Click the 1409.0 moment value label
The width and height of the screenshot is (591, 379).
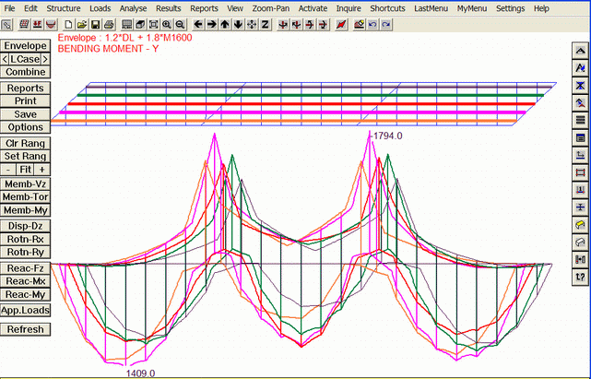point(140,373)
